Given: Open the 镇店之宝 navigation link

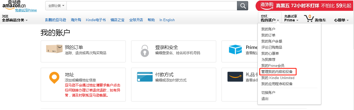Looking at the screenshot, I should (x=118, y=20).
